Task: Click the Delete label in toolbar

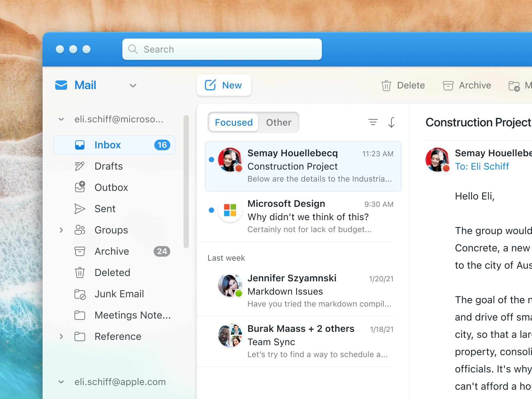Action: coord(411,85)
